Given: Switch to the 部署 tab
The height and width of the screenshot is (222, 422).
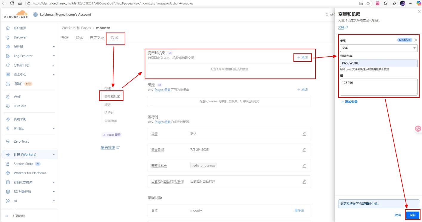Looking at the screenshot, I should (65, 38).
